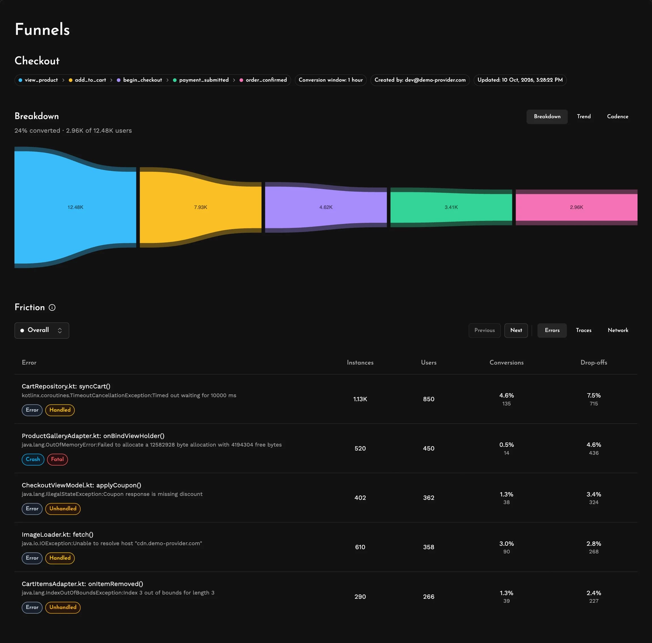
Task: Switch to the Trend tab
Action: (x=583, y=117)
